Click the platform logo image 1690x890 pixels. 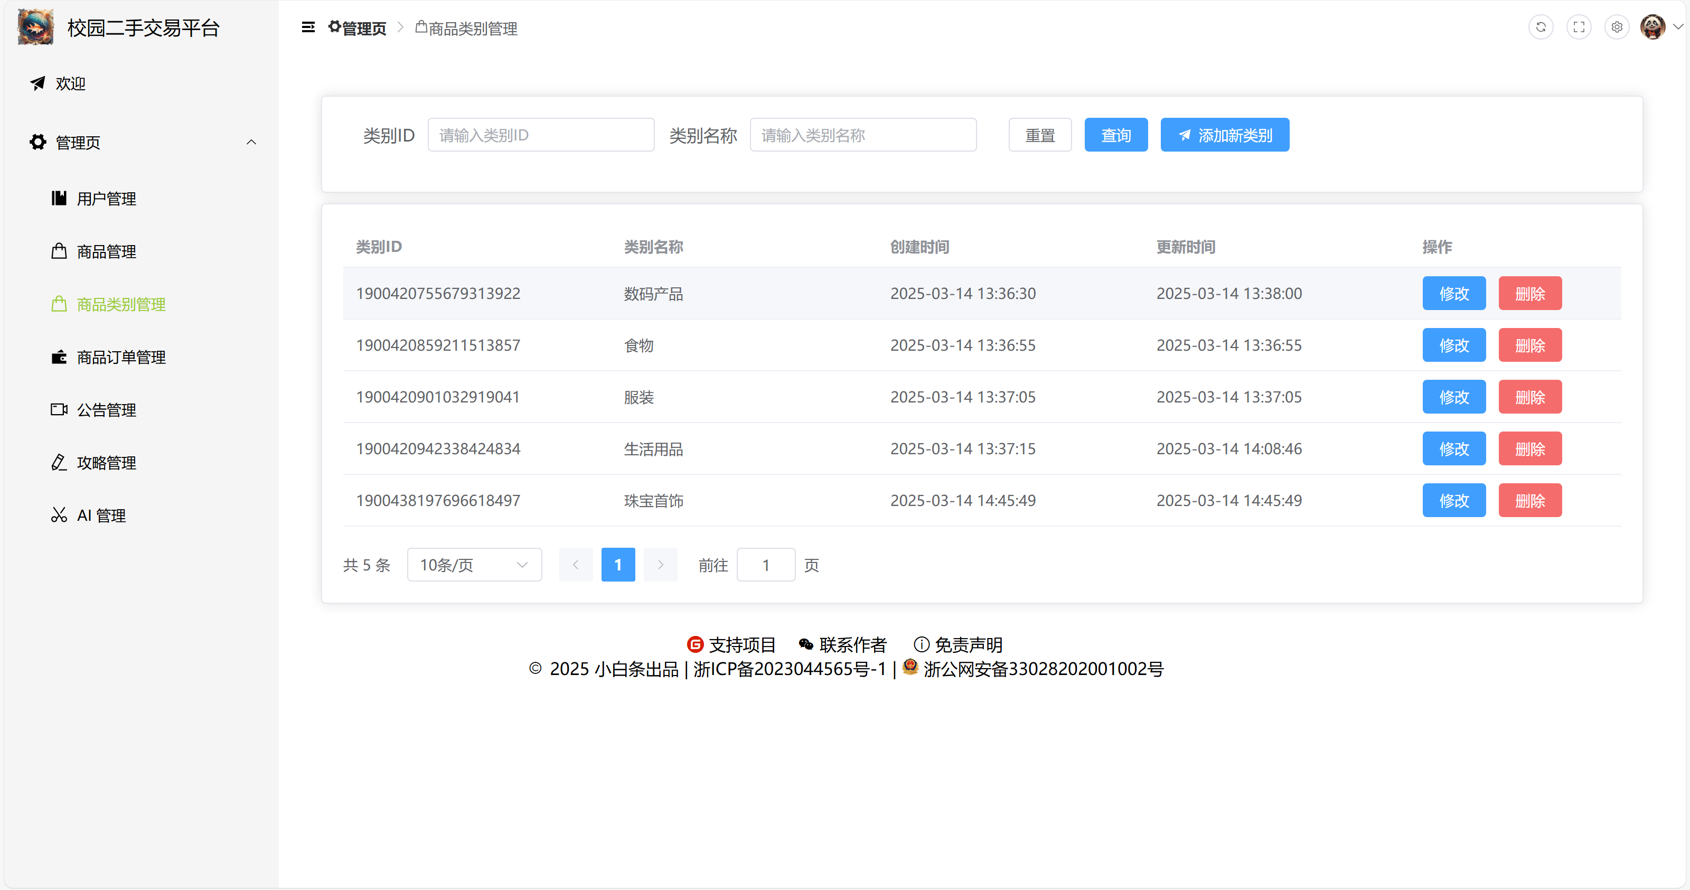pyautogui.click(x=35, y=27)
